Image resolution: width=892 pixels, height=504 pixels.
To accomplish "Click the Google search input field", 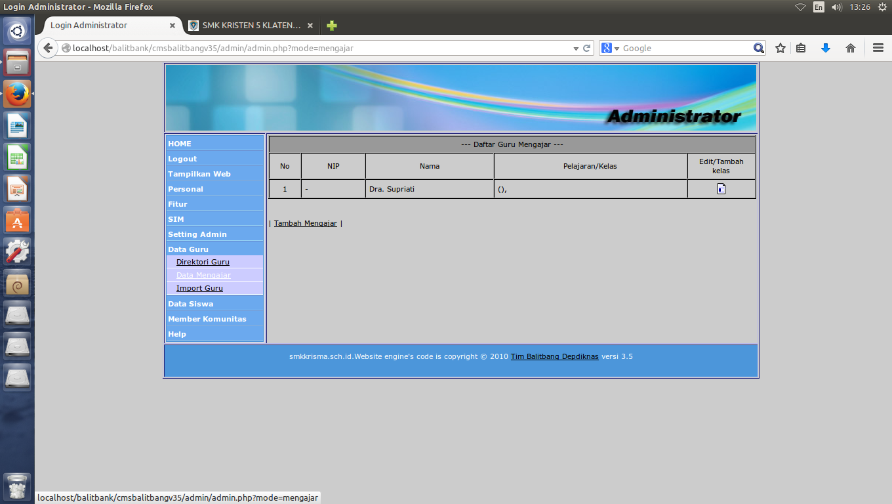I will coord(686,48).
